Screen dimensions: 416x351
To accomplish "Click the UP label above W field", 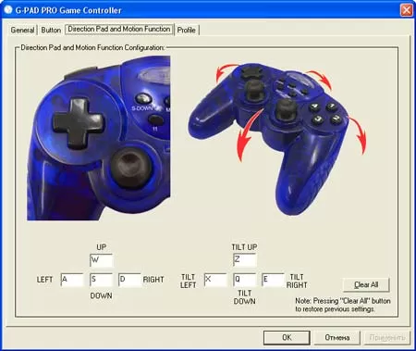I will (102, 247).
